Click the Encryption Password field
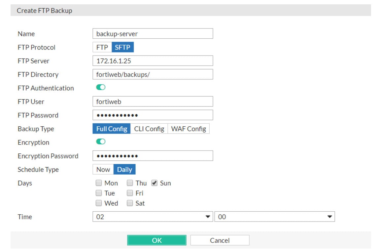Image resolution: width=379 pixels, height=250 pixels. [153, 155]
